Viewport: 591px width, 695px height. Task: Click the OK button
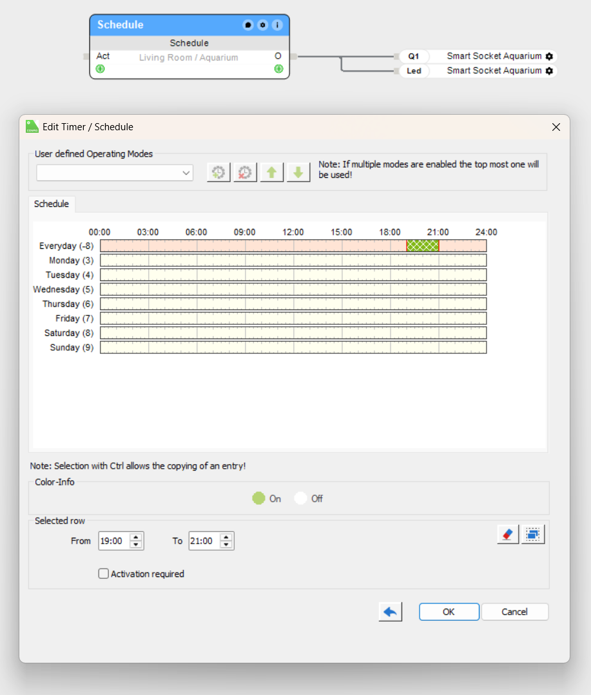coord(449,612)
